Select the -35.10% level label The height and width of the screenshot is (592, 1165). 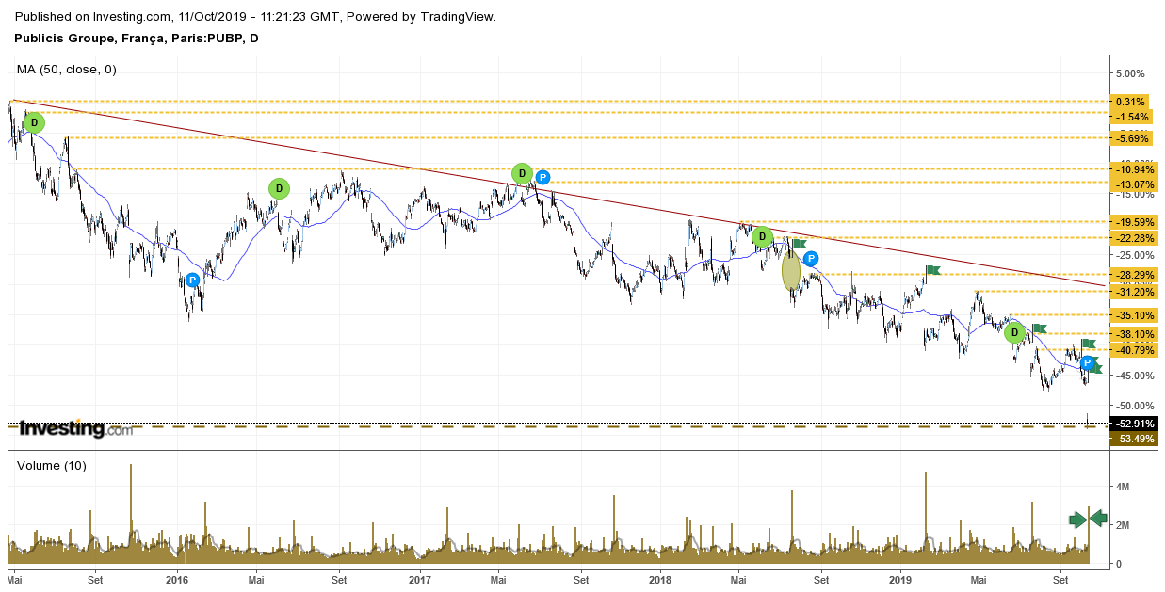[1134, 315]
